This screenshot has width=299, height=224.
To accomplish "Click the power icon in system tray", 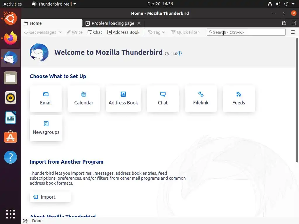I will click(286, 4).
